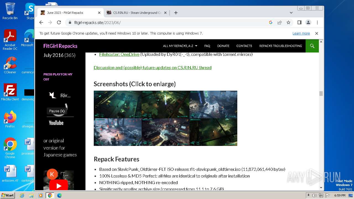Click the YouTube logo in OST player
This screenshot has height=199, width=354.
[56, 123]
